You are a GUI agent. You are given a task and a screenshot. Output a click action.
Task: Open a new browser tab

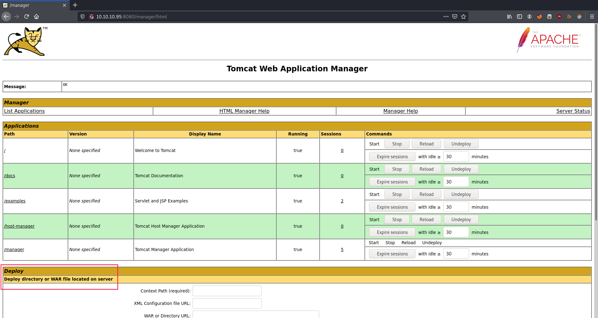coord(75,5)
